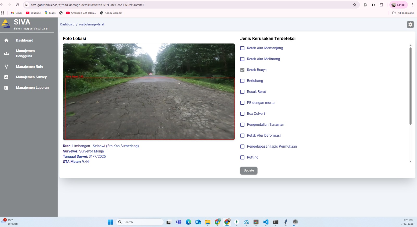
Task: Open the Chrome three-dot menu
Action: pyautogui.click(x=413, y=5)
